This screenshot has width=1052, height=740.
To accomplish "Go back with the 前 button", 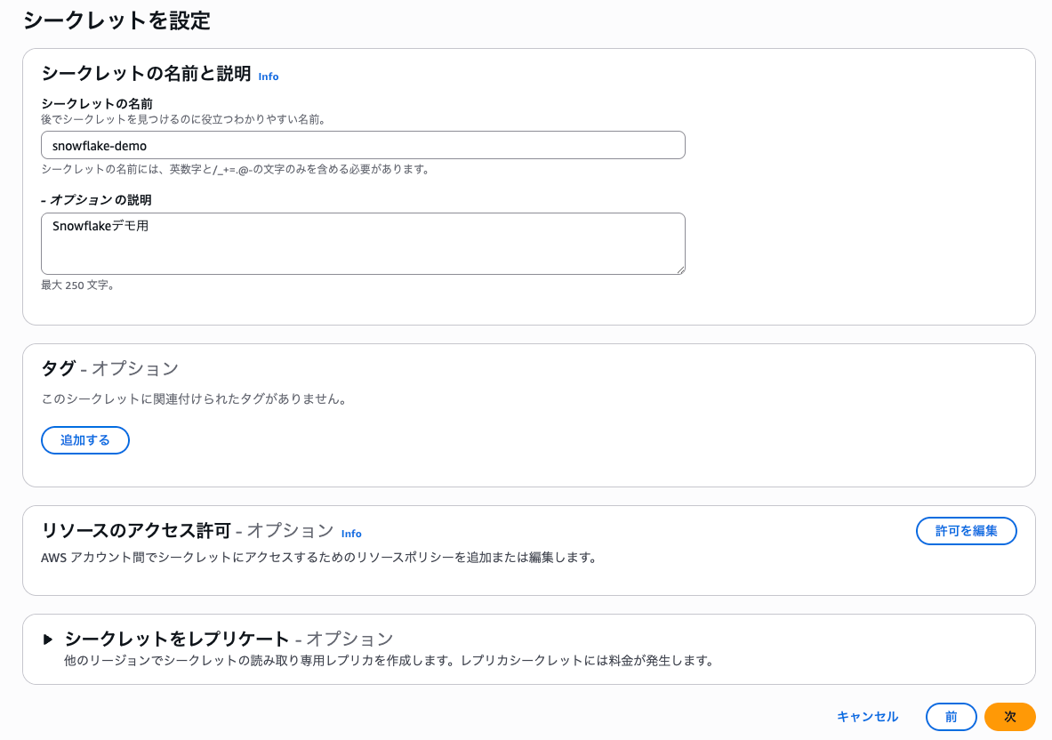I will 951,717.
